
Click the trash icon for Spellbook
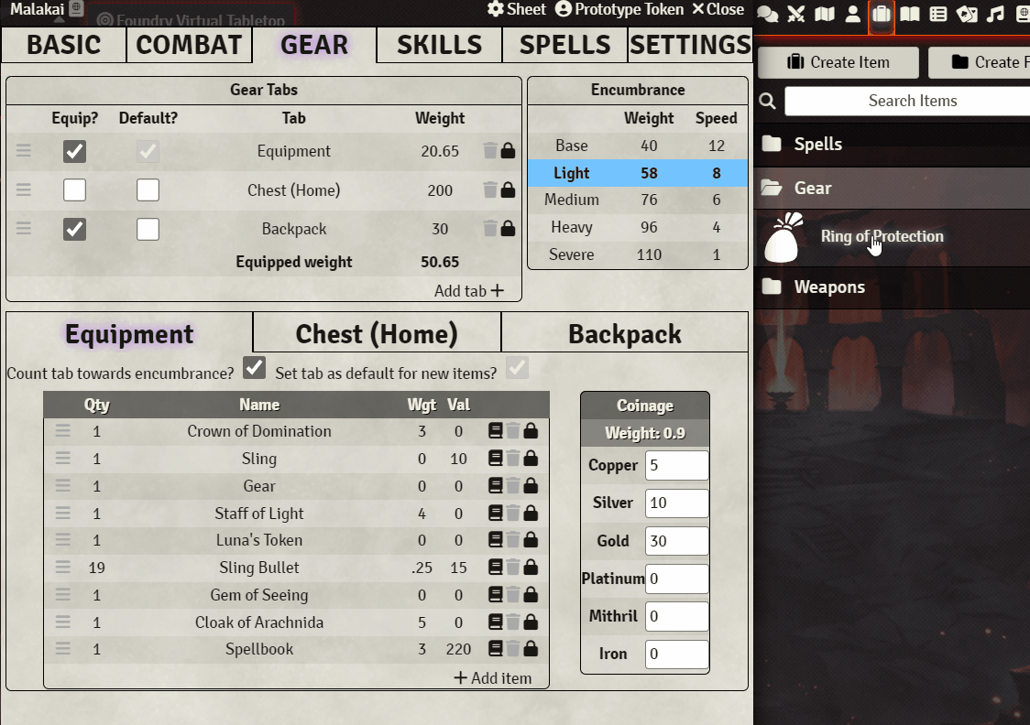pos(513,649)
